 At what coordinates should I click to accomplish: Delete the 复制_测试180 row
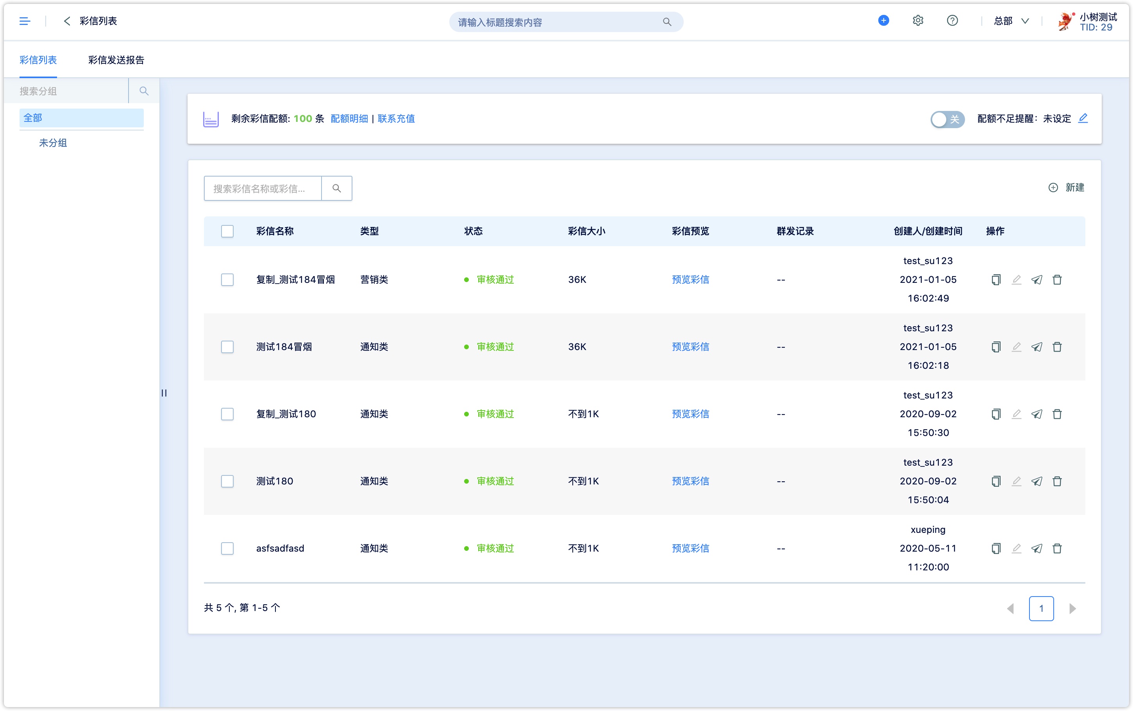(1057, 414)
